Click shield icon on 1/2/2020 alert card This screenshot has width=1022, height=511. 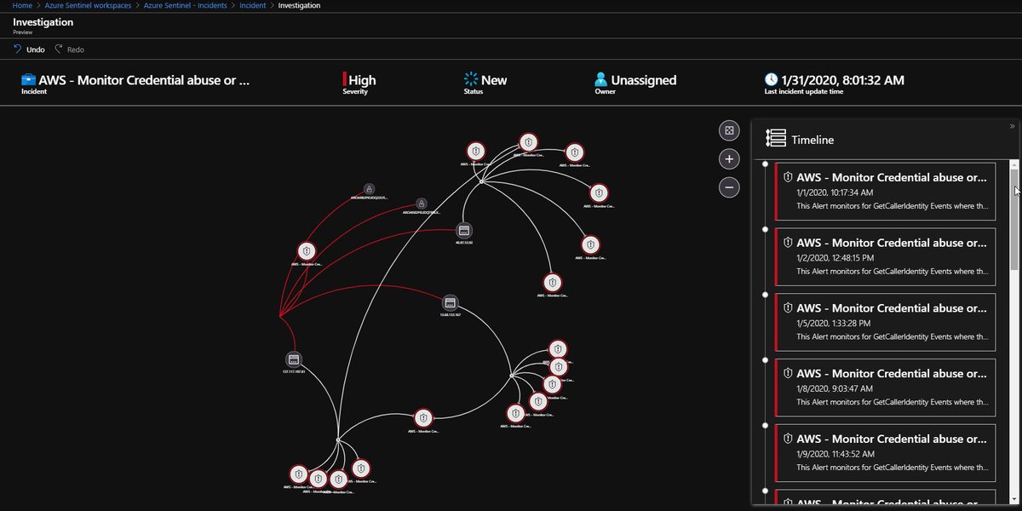788,243
